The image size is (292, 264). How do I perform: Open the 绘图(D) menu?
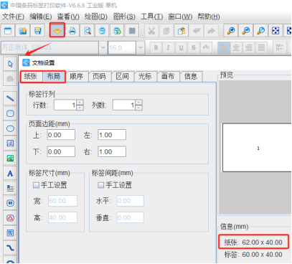click(96, 16)
